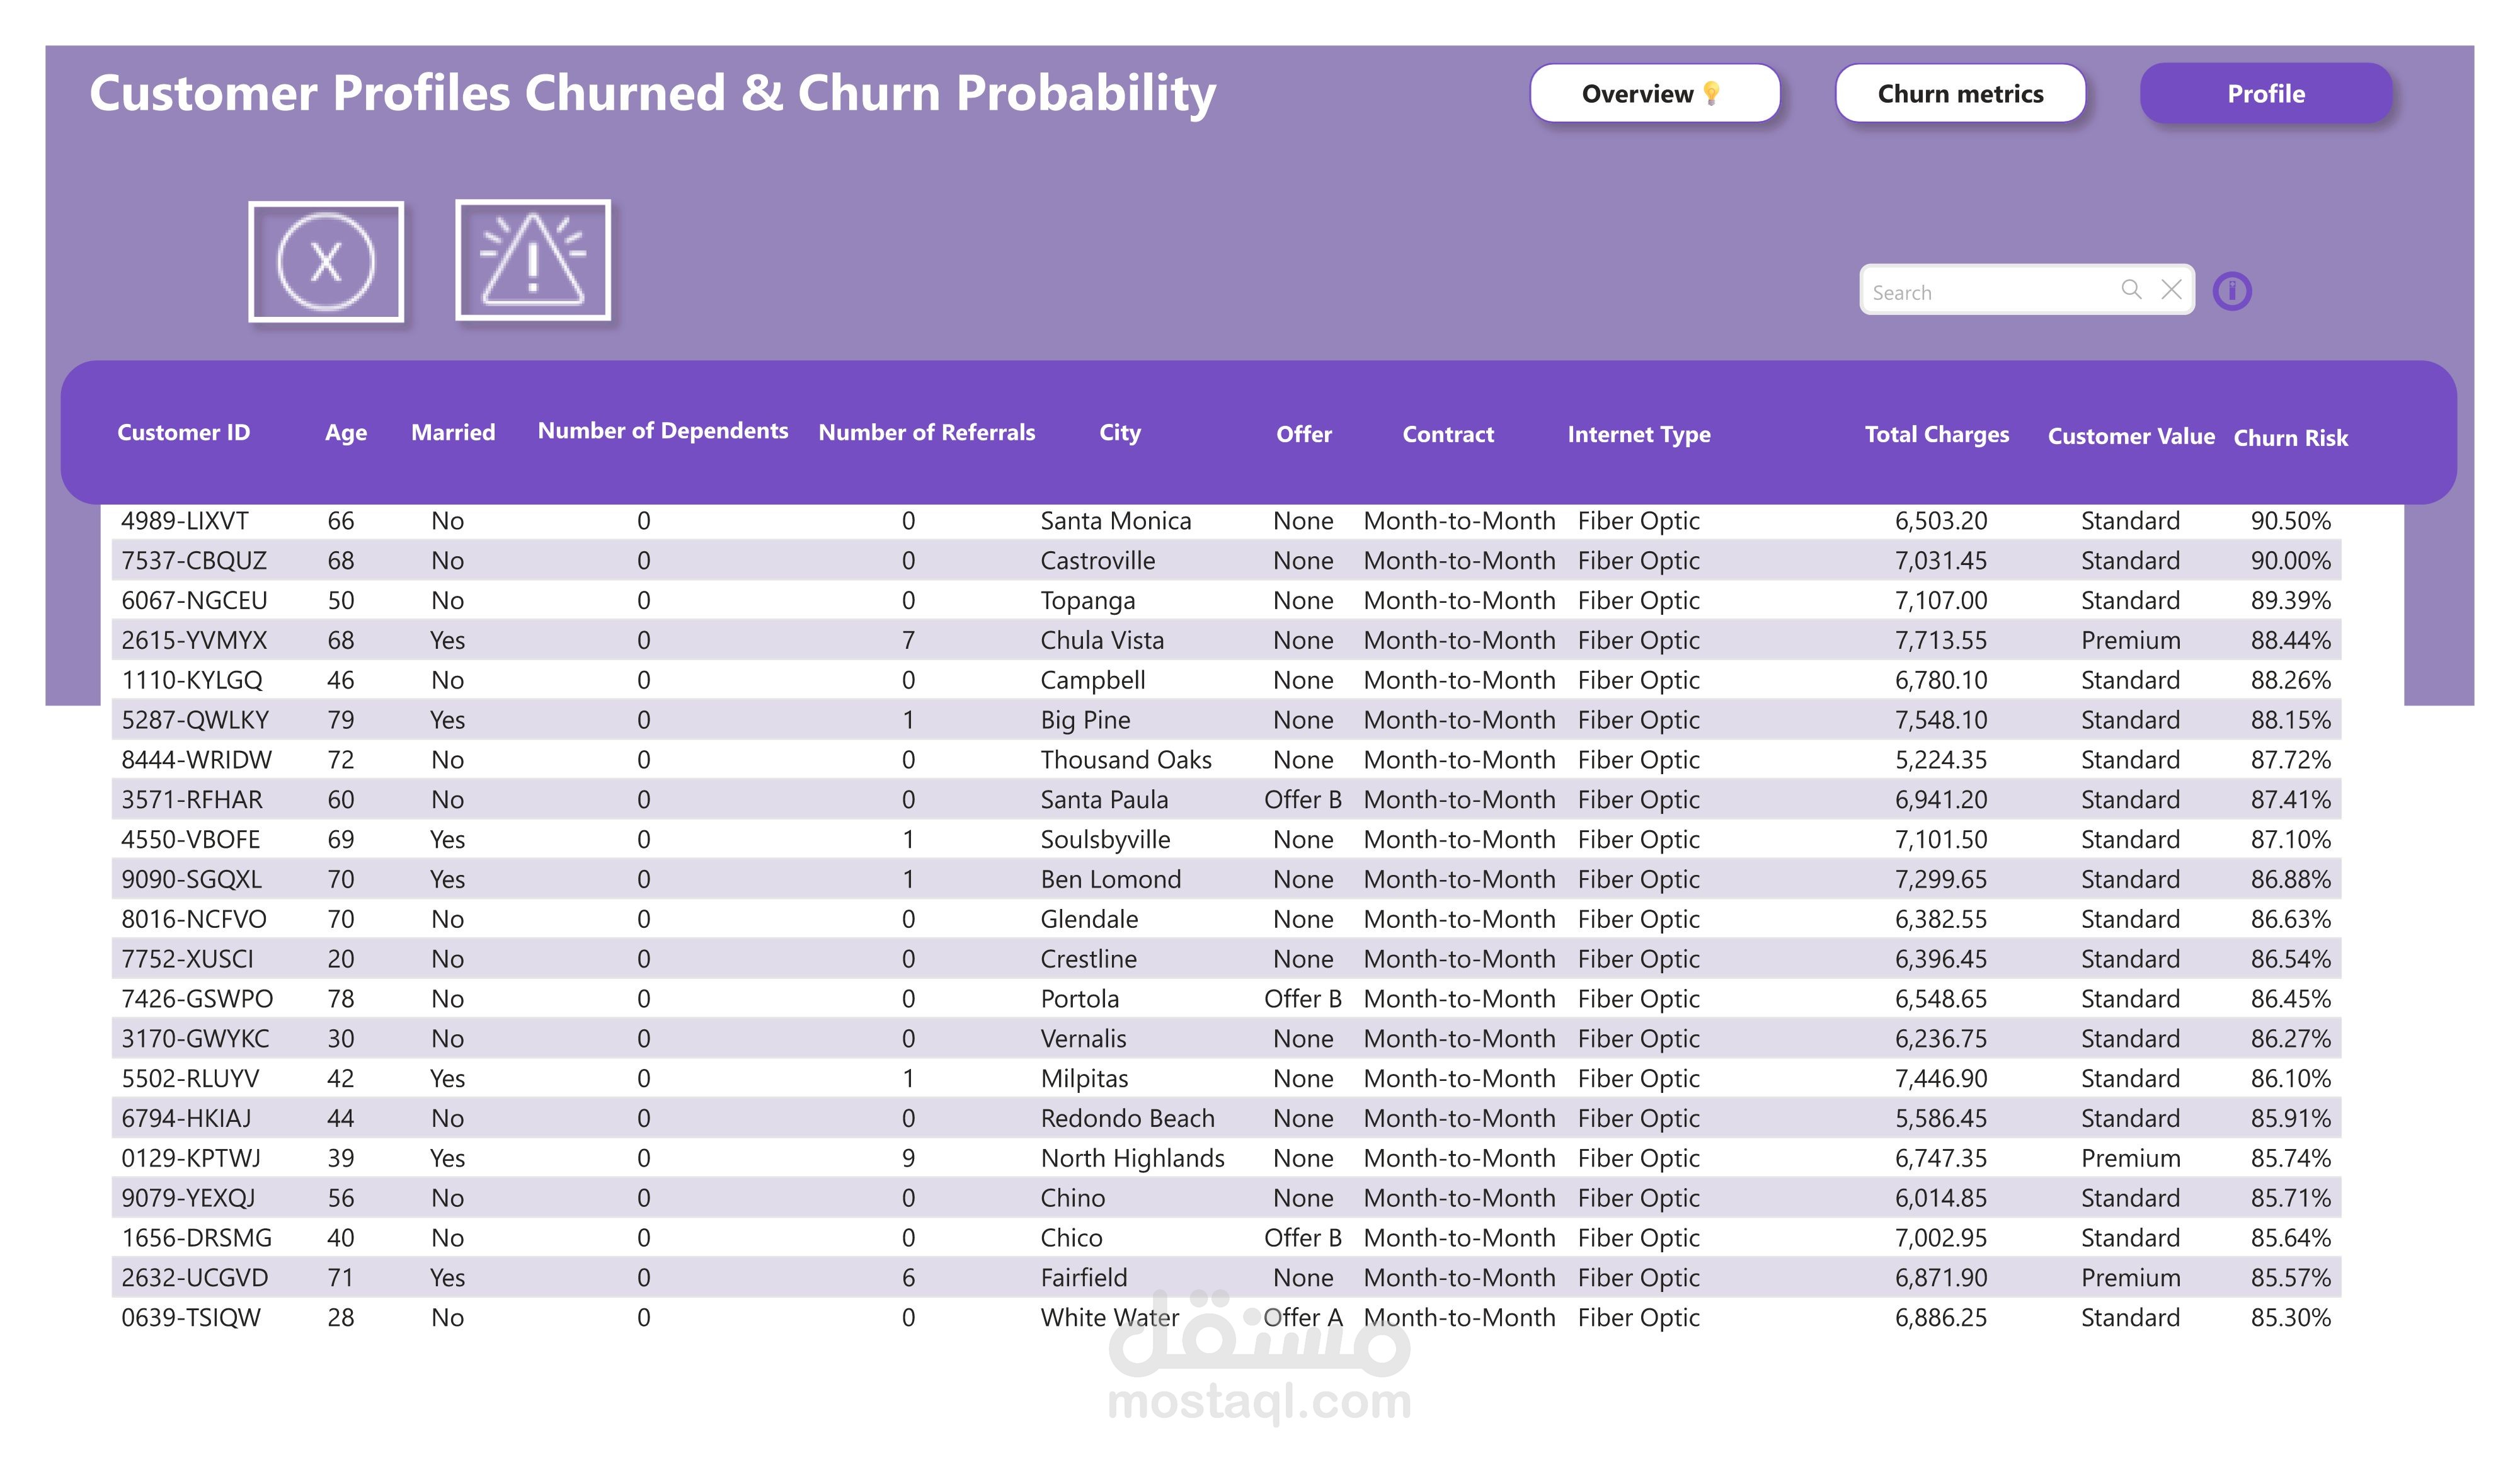Click the city cell North Highlands

pos(1133,1159)
